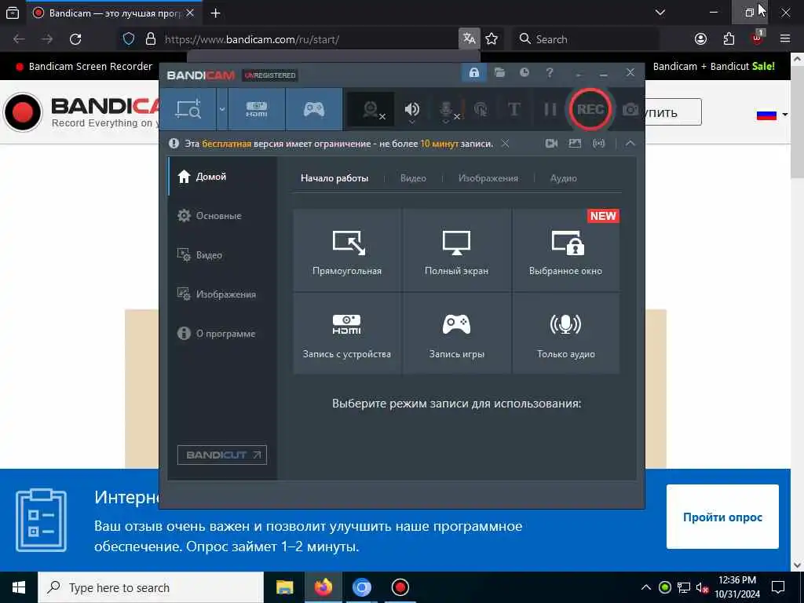
Task: Switch to Видео tab at top
Action: click(x=413, y=178)
